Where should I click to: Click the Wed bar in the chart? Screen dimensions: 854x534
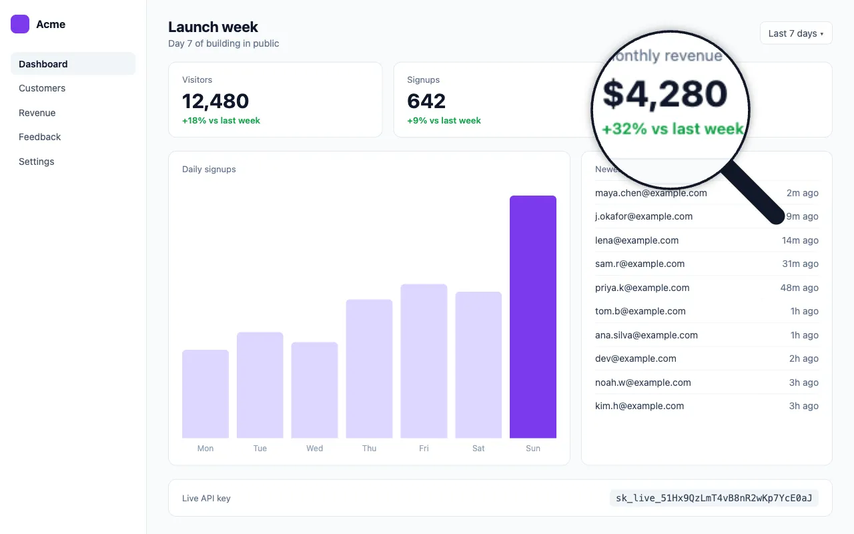tap(314, 390)
